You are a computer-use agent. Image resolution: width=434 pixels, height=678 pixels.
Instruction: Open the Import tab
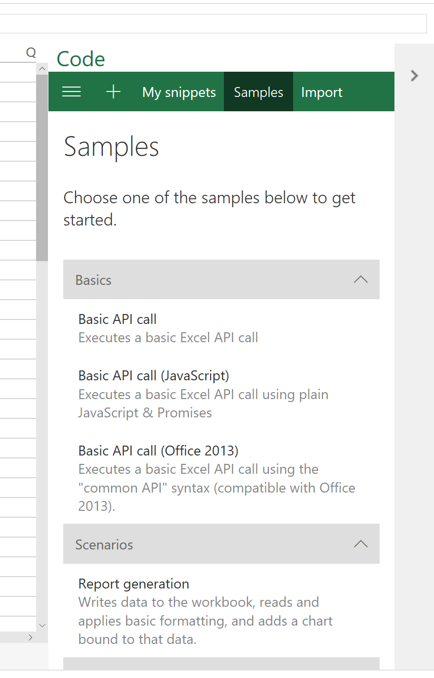(x=322, y=92)
